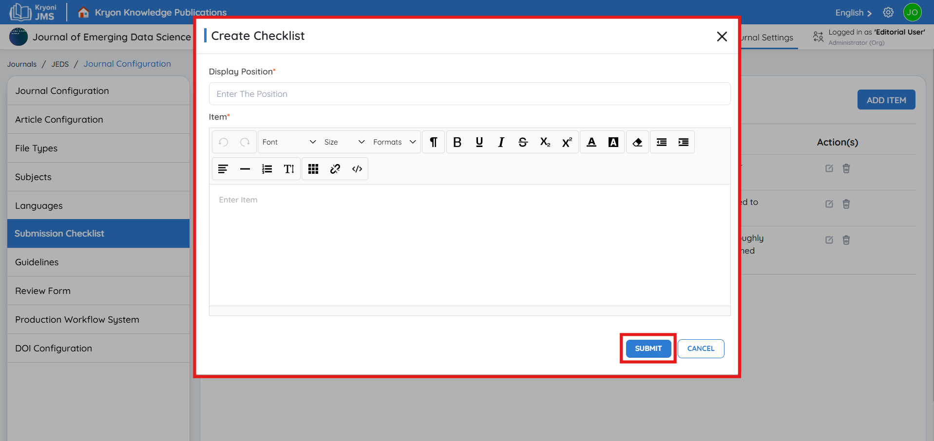Toggle bold formatting in the editor

click(457, 142)
